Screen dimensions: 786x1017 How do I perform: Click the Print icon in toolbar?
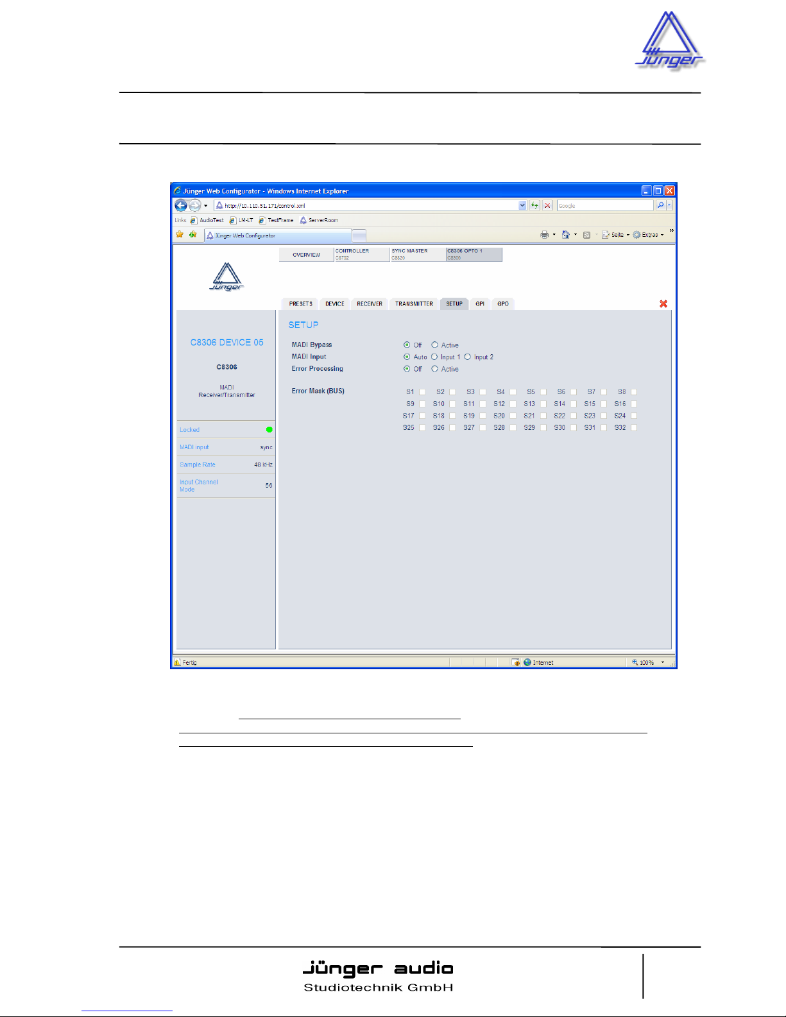544,235
